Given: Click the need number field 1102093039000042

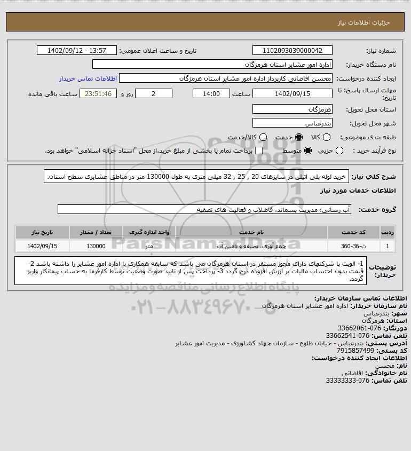Looking at the screenshot, I should 292,50.
